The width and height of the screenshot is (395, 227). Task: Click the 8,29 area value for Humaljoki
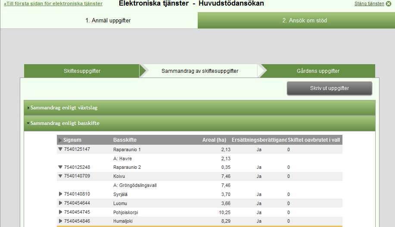point(226,221)
